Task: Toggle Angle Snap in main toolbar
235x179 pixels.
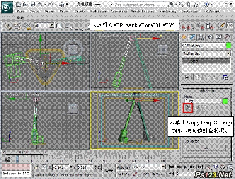Action: click(x=191, y=26)
